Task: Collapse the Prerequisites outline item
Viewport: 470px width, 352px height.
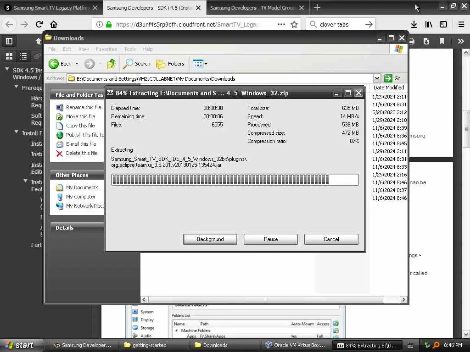Action: [17, 87]
